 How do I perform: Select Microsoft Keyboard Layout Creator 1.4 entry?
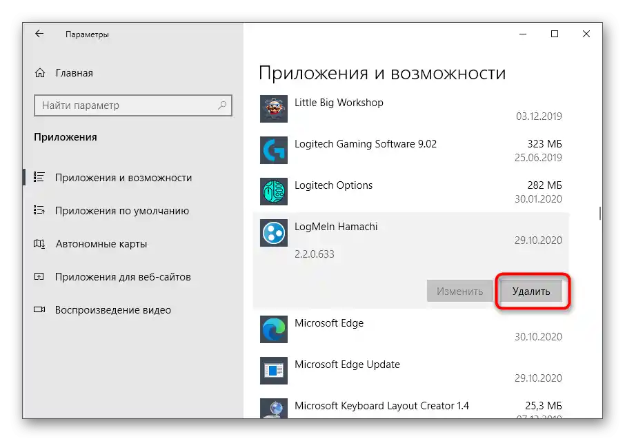381,406
